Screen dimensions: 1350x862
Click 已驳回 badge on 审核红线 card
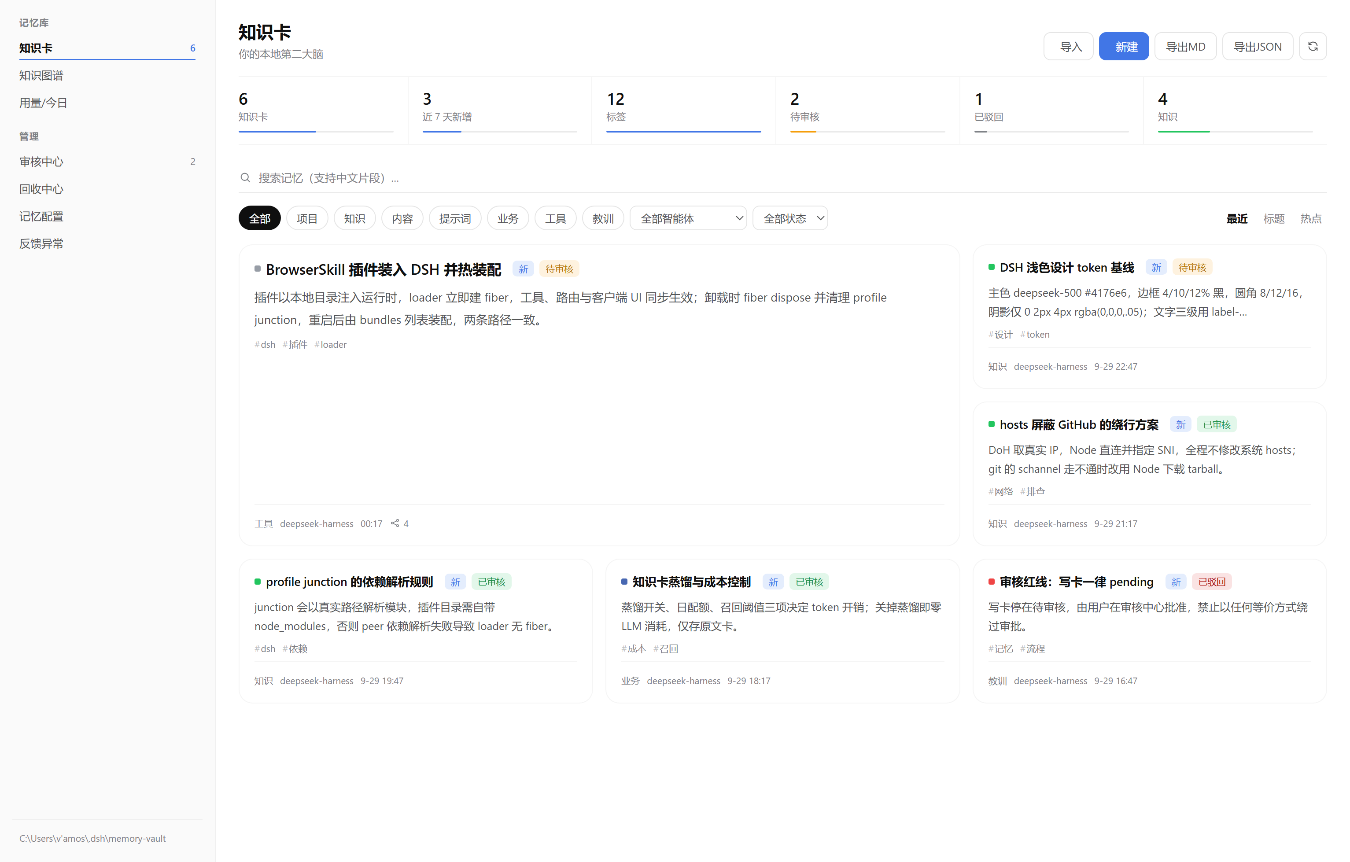coord(1212,582)
